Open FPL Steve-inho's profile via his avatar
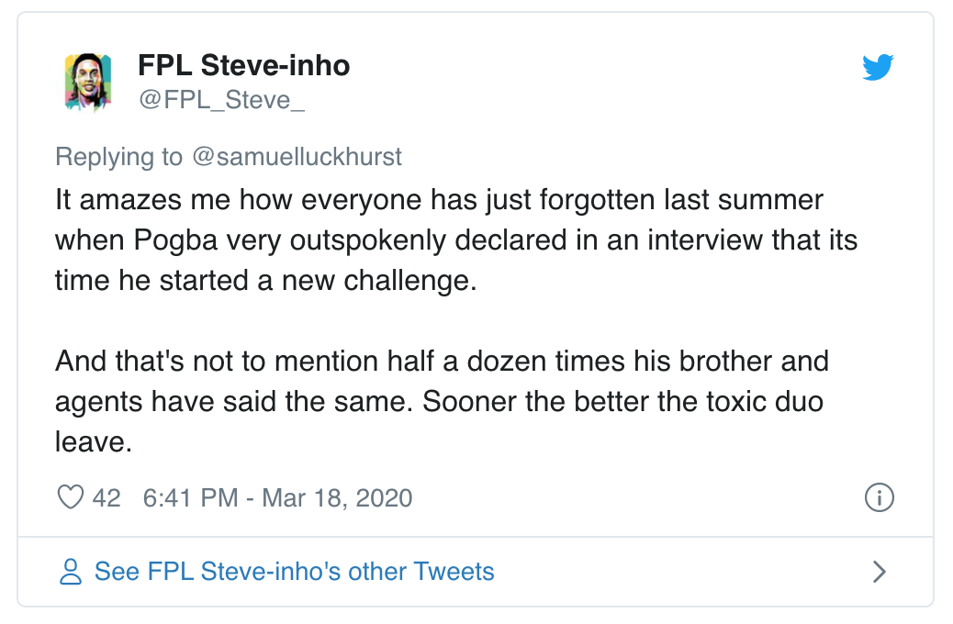The image size is (953, 624). click(87, 80)
